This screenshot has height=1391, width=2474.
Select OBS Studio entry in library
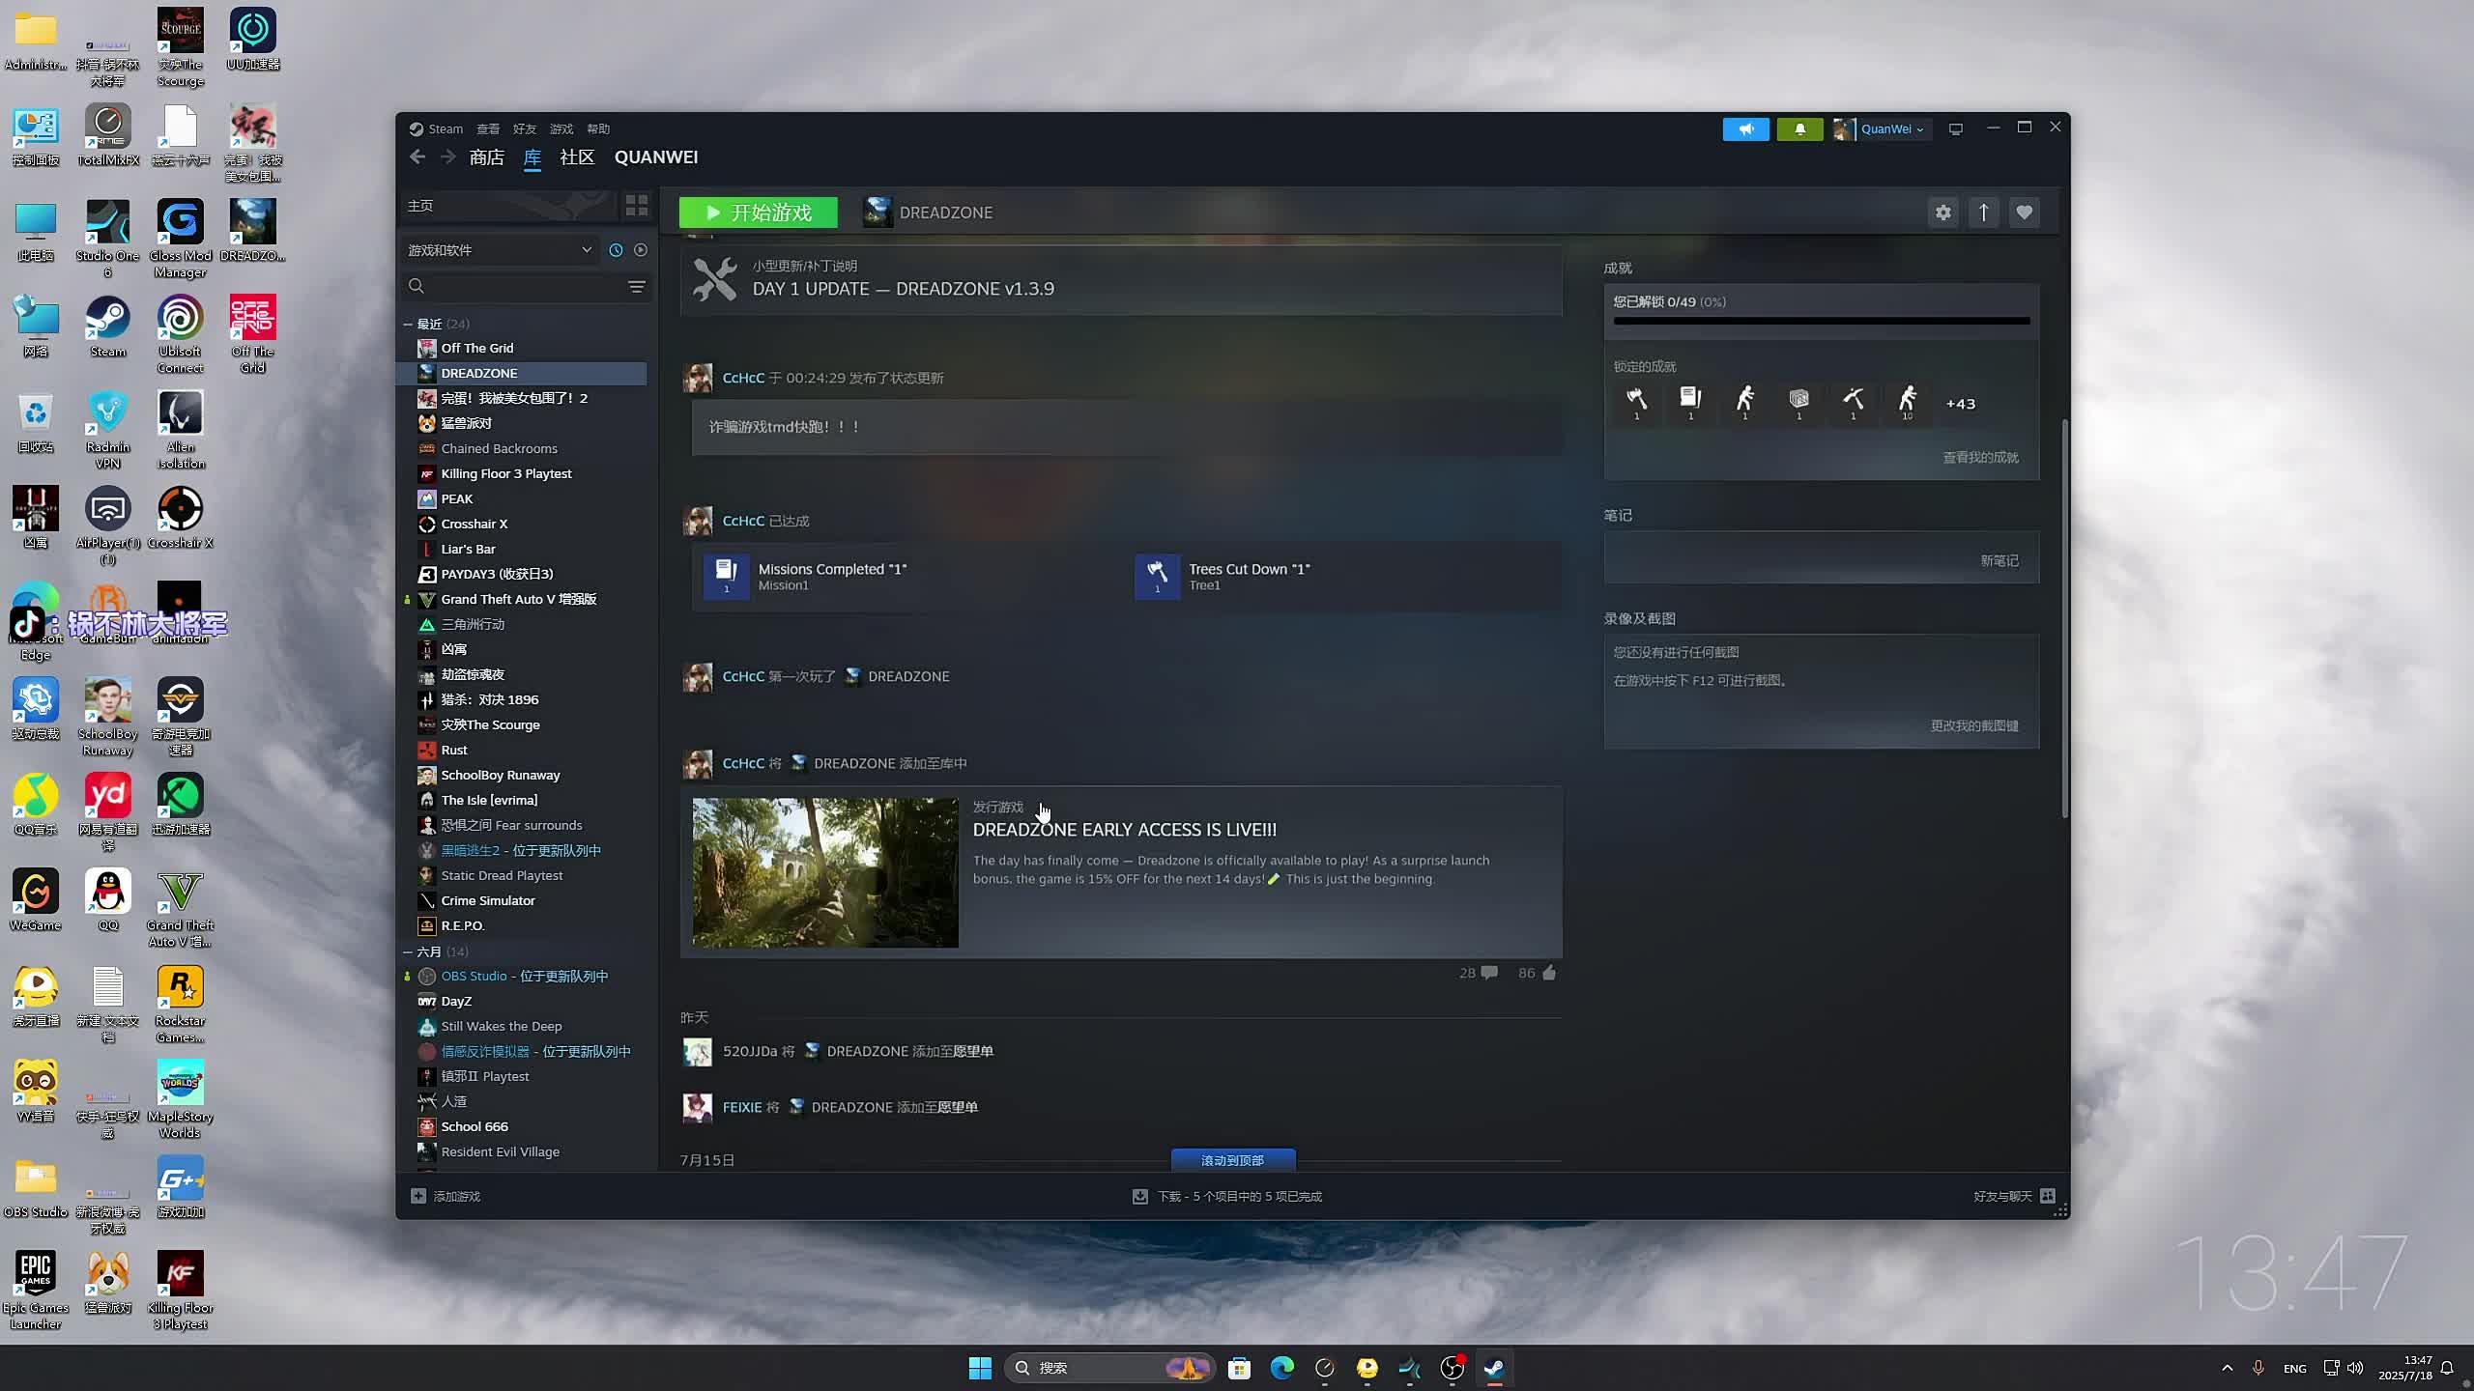pyautogui.click(x=523, y=976)
